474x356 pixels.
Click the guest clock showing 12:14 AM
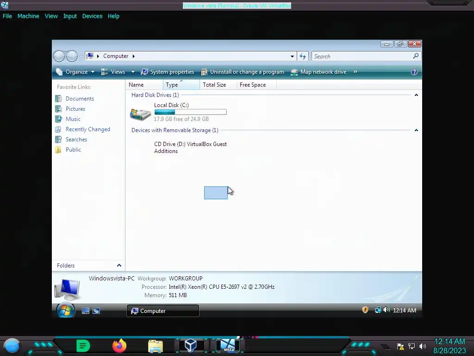[405, 310]
